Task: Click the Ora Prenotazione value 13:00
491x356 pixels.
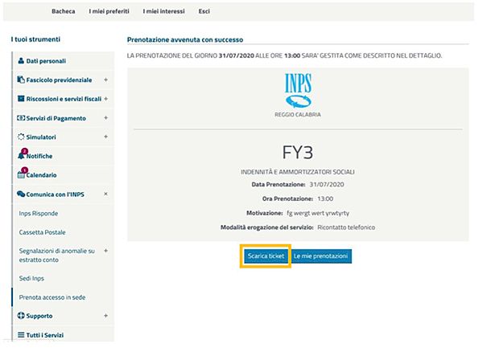Action: click(325, 198)
